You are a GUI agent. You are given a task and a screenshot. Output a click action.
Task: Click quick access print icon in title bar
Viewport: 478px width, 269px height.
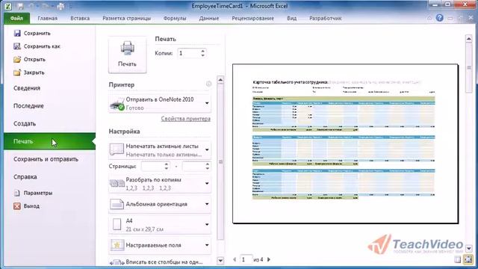coord(60,6)
